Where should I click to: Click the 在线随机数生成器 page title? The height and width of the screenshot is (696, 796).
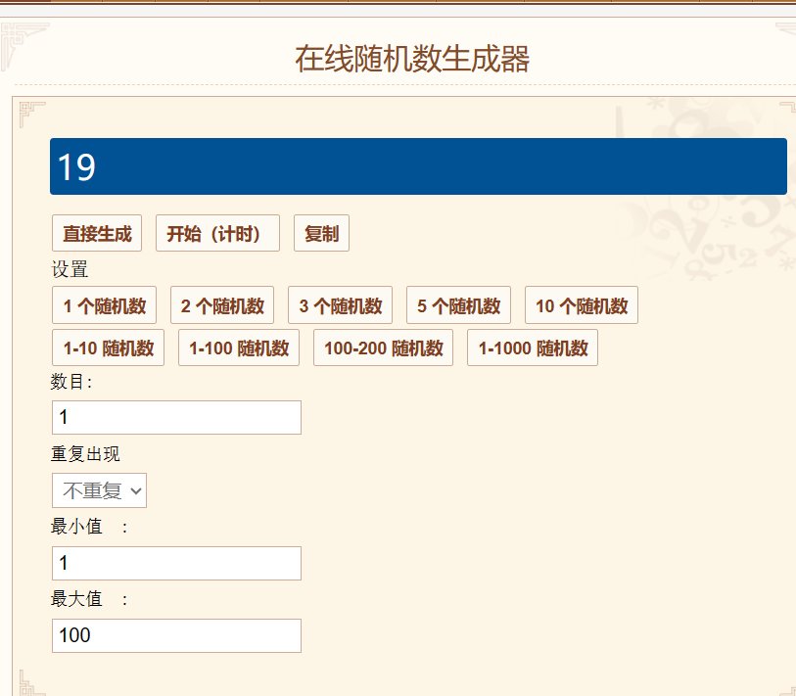tap(412, 59)
